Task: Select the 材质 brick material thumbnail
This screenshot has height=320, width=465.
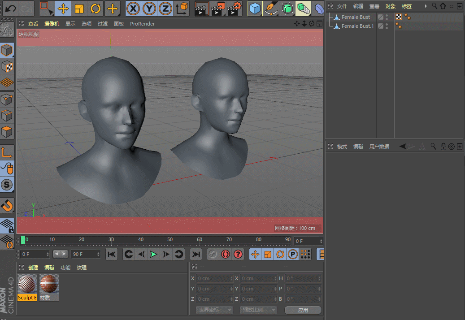Action: (49, 284)
